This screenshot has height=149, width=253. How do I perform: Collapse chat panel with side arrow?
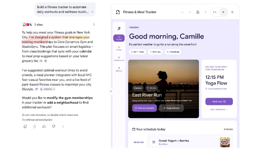point(111,91)
